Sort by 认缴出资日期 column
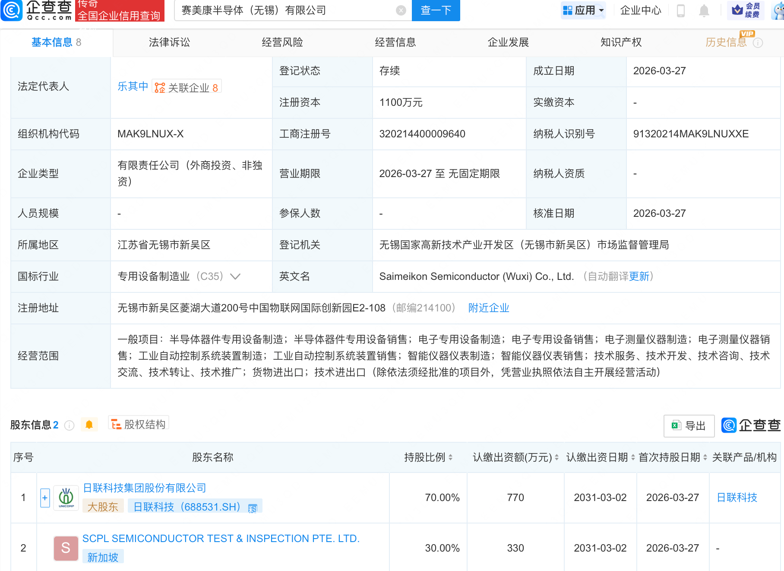 (x=633, y=457)
